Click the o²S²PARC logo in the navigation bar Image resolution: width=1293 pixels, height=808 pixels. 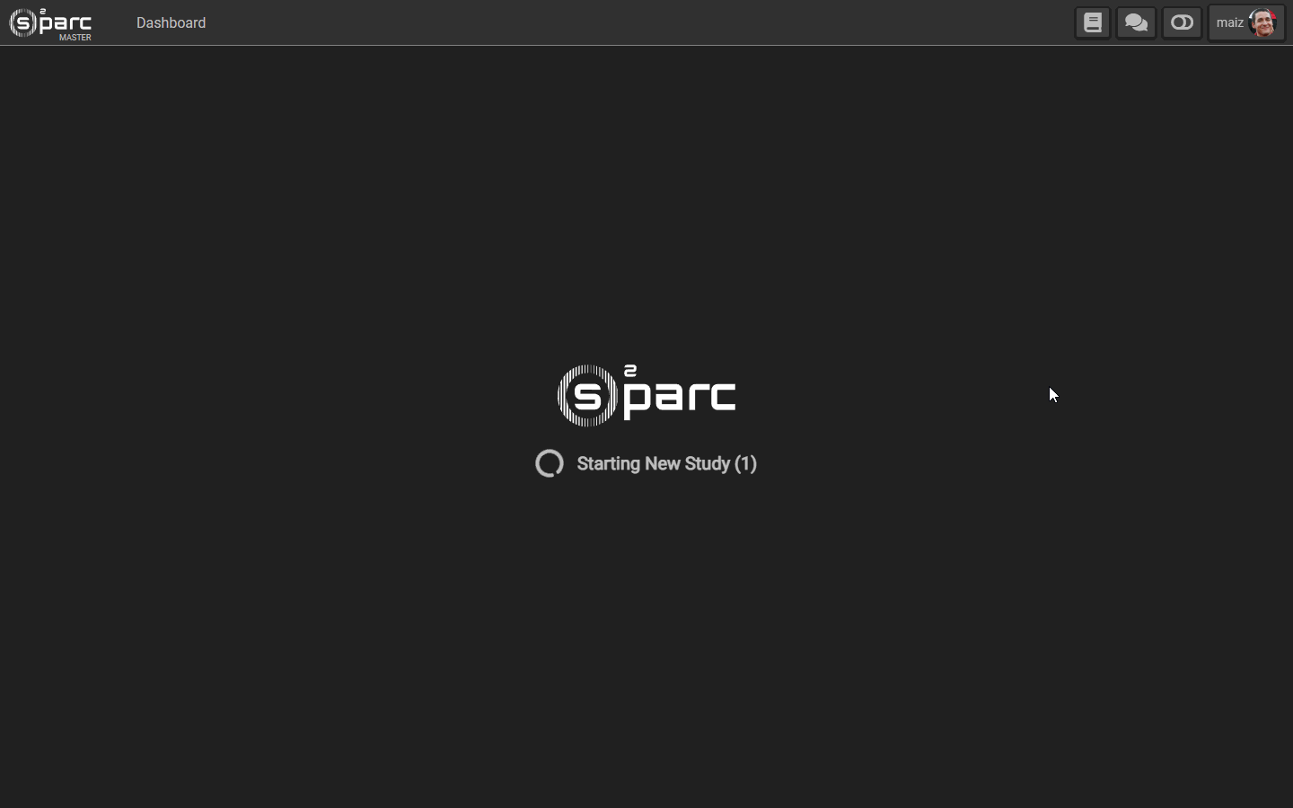pyautogui.click(x=50, y=23)
